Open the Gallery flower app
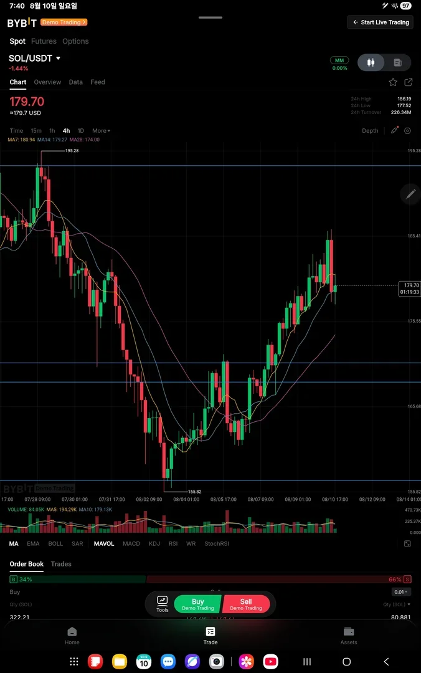 247,661
